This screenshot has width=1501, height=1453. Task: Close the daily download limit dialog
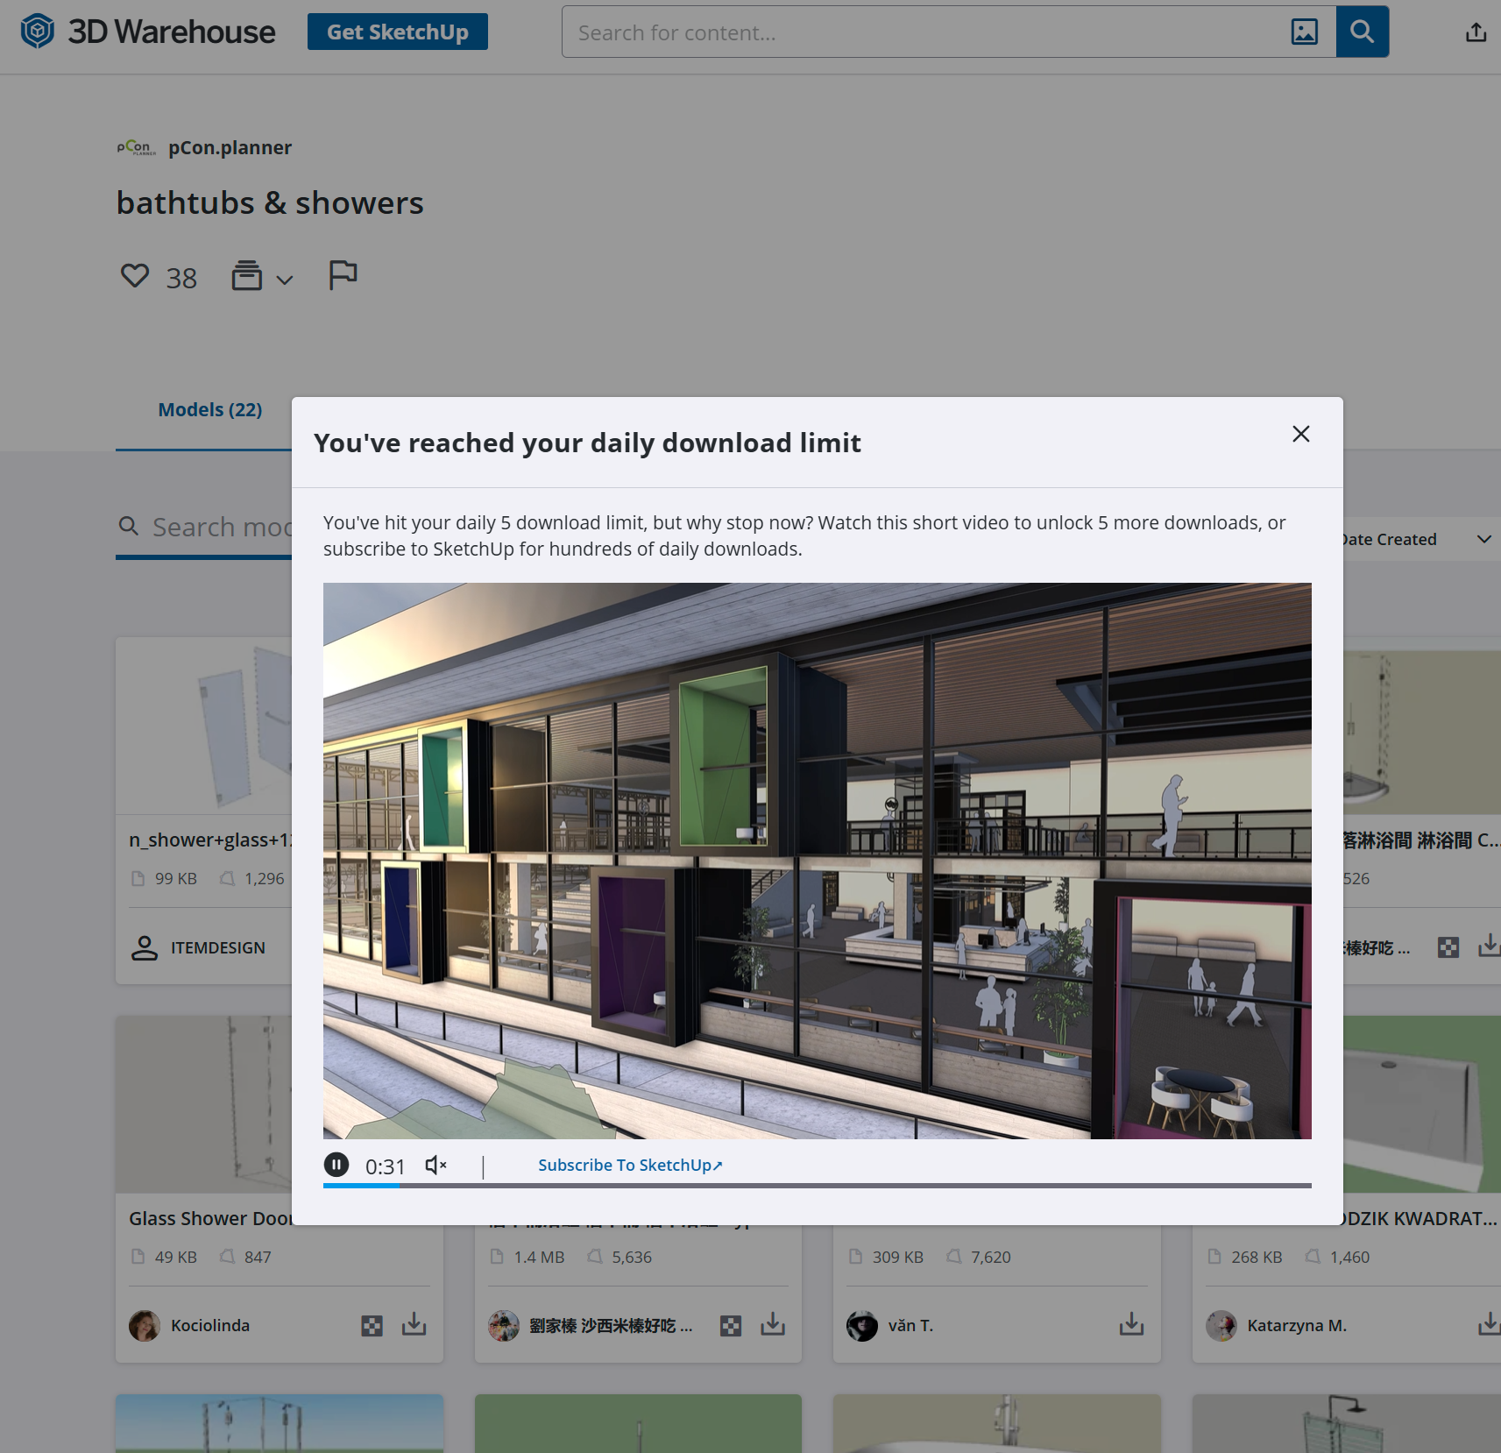(x=1300, y=434)
